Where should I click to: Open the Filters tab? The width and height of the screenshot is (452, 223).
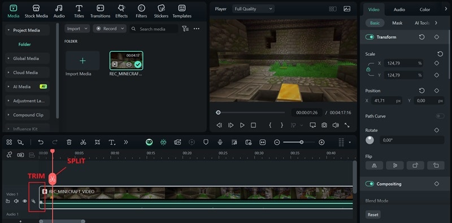[141, 11]
